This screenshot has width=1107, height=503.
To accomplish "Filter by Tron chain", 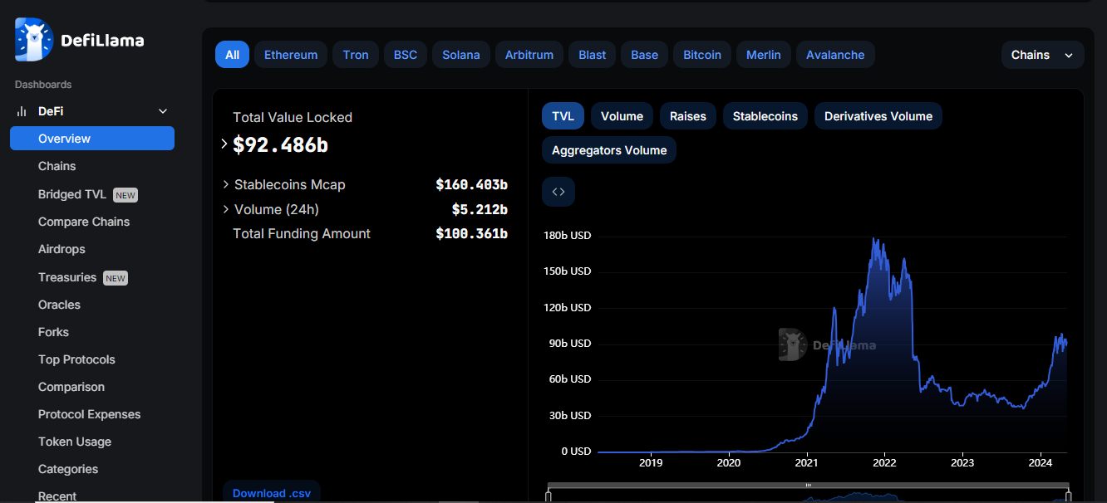I will 356,55.
